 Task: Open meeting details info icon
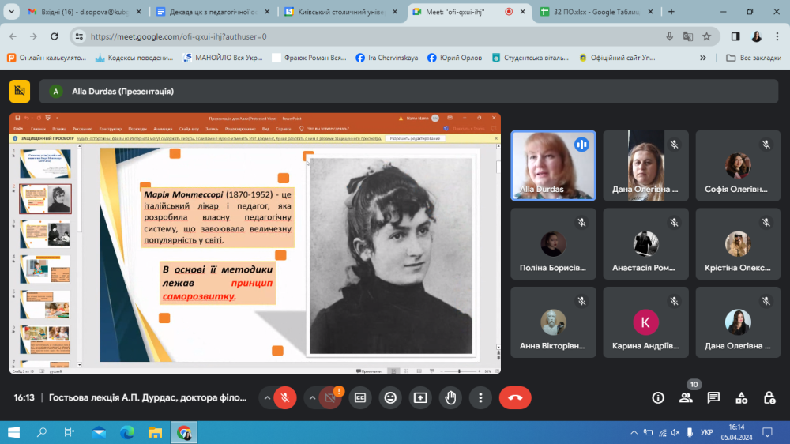[x=657, y=397]
